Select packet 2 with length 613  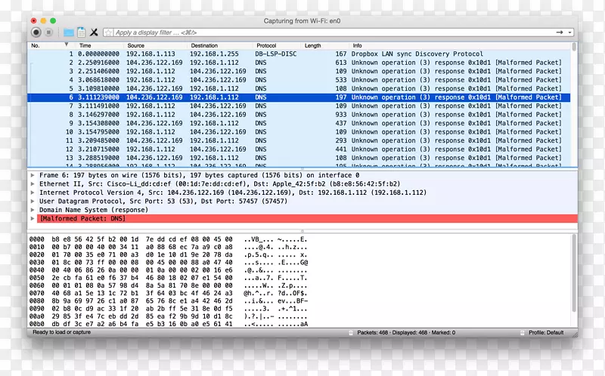[299, 63]
